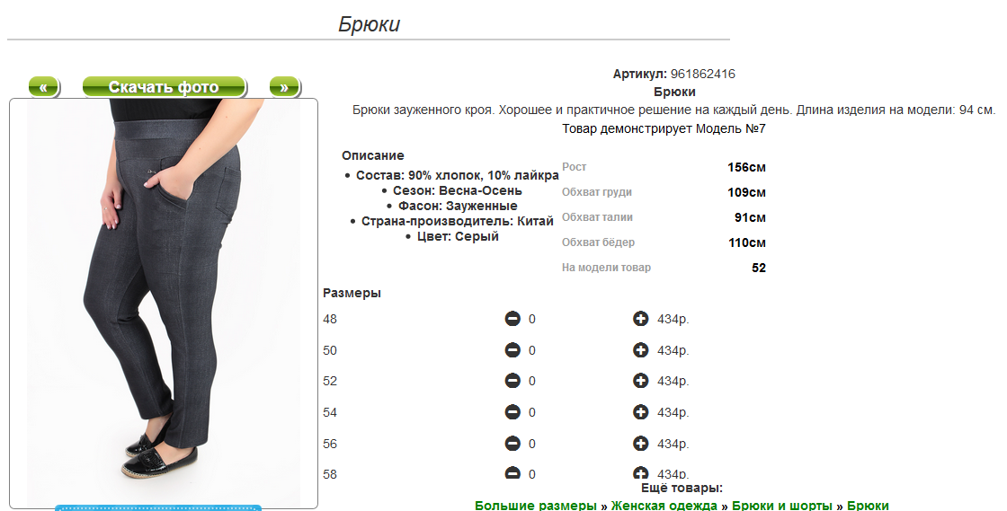The image size is (1007, 511).
Task: Click the trousers product photo
Action: [x=164, y=303]
